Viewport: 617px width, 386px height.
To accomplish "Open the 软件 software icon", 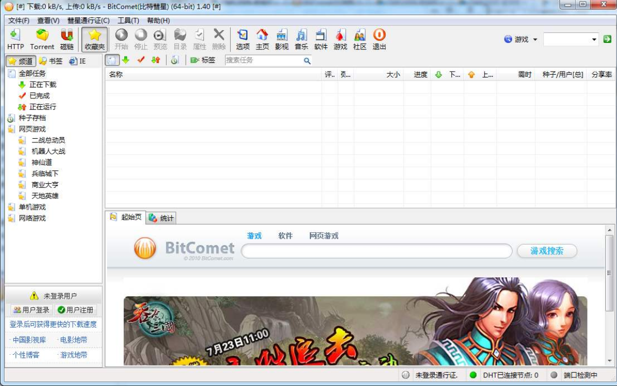I will (321, 39).
